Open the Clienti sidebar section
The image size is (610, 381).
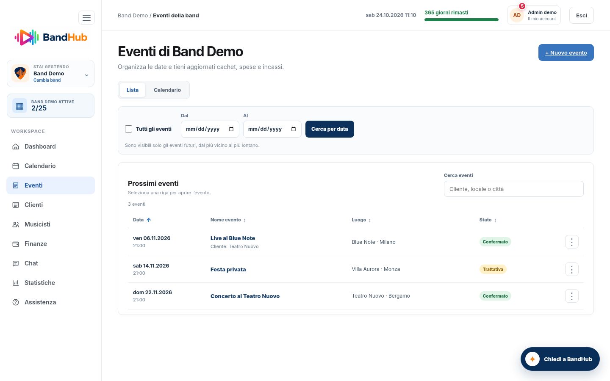pos(50,205)
